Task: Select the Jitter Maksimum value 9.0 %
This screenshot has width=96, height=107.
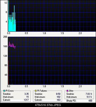Action: point(89,97)
